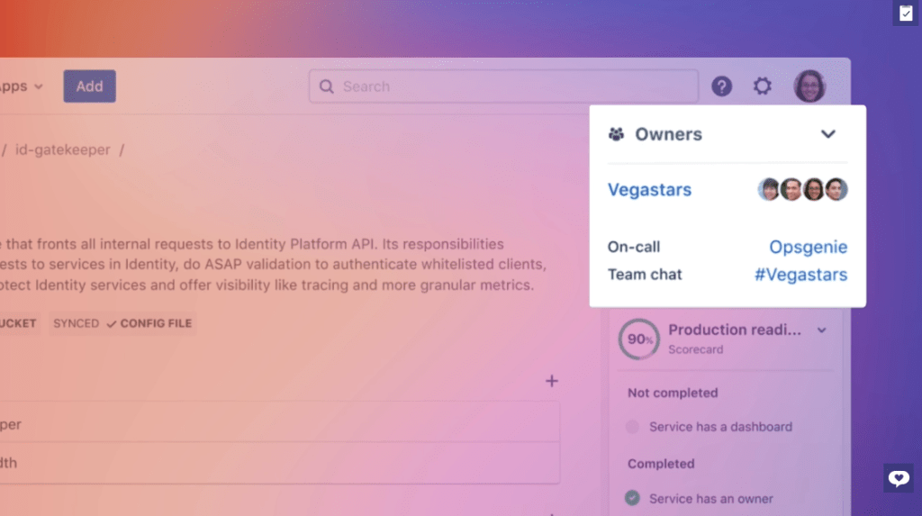Screen dimensions: 922x516
Task: Open the Opsgenie on-call link
Action: click(808, 247)
